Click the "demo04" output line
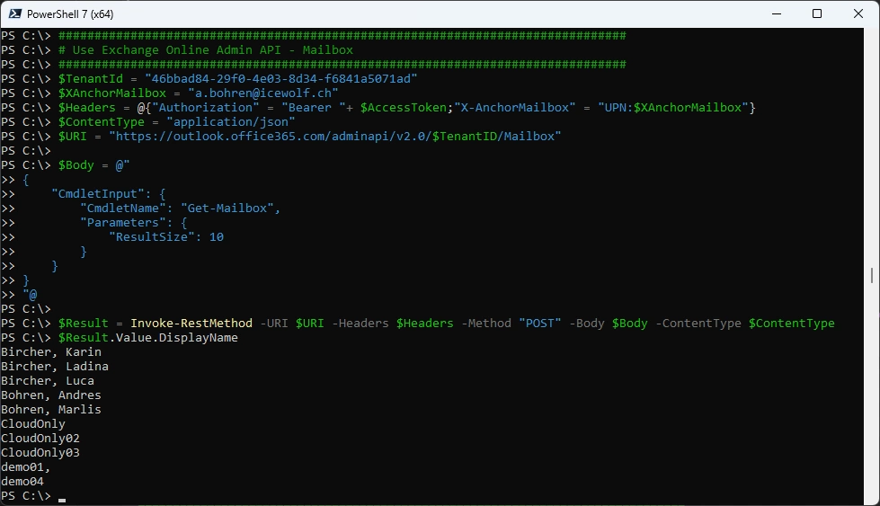The width and height of the screenshot is (880, 506). pyautogui.click(x=22, y=482)
